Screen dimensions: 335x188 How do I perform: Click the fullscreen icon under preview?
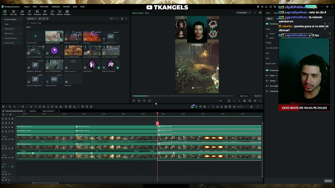click(x=260, y=101)
